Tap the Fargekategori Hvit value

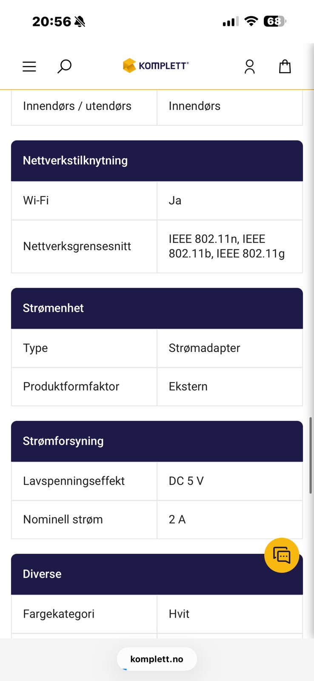coord(179,614)
